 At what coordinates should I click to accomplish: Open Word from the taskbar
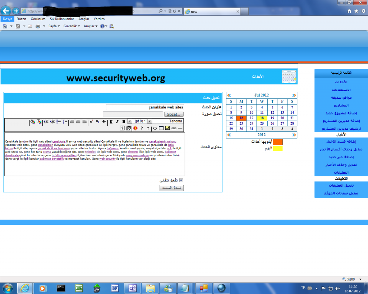click(x=115, y=288)
